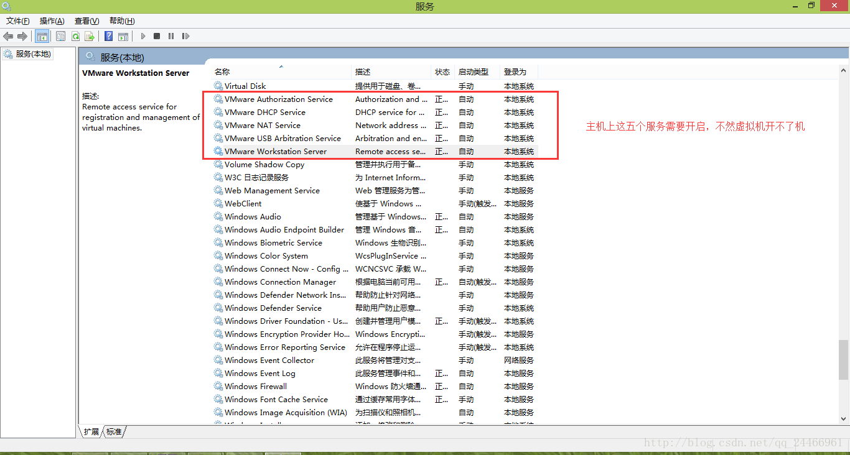Click the Back arrow in toolbar
This screenshot has height=455, width=850.
pos(8,36)
